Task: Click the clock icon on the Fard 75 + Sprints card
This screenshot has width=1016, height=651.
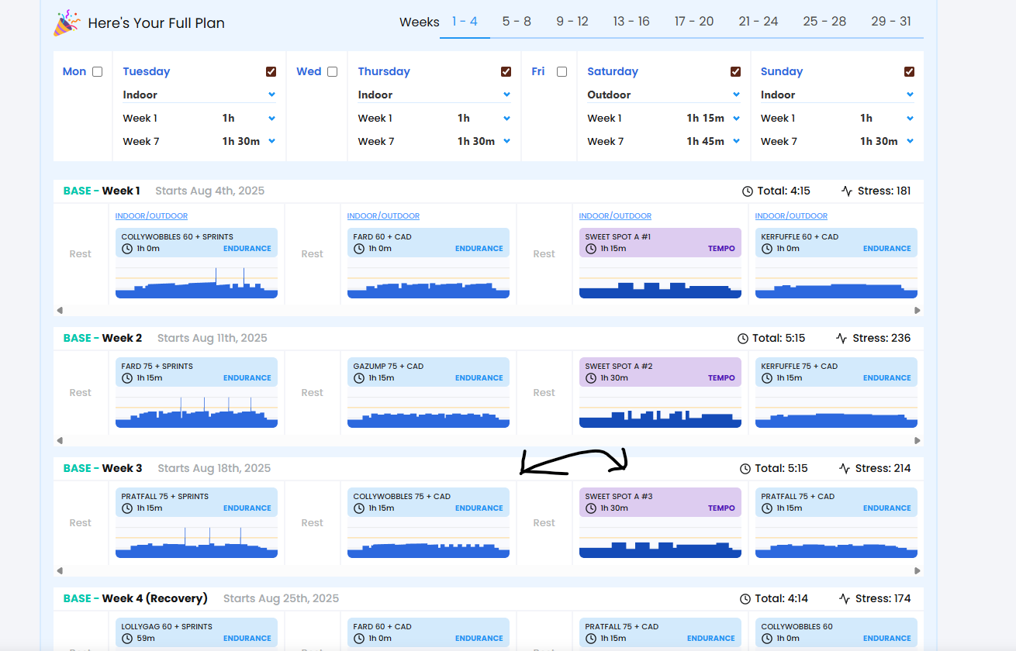Action: [127, 378]
